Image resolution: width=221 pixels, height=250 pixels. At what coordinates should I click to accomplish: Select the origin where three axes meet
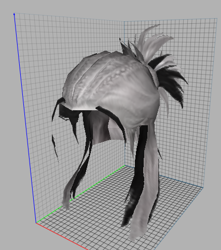(36, 223)
